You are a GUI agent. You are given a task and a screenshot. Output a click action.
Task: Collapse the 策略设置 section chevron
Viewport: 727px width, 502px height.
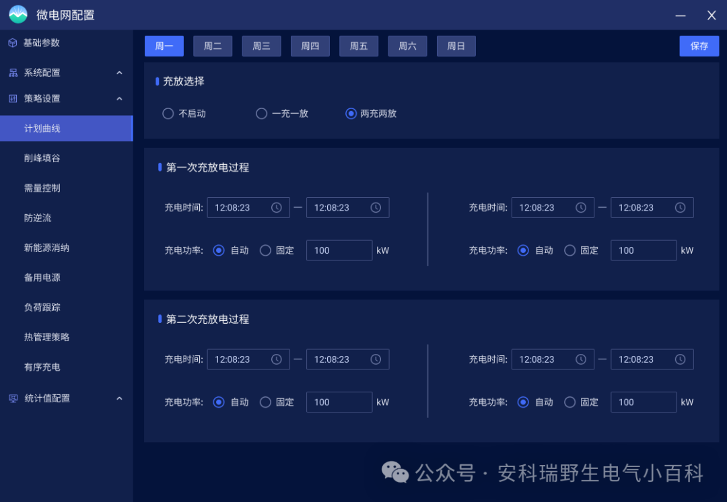(x=119, y=98)
